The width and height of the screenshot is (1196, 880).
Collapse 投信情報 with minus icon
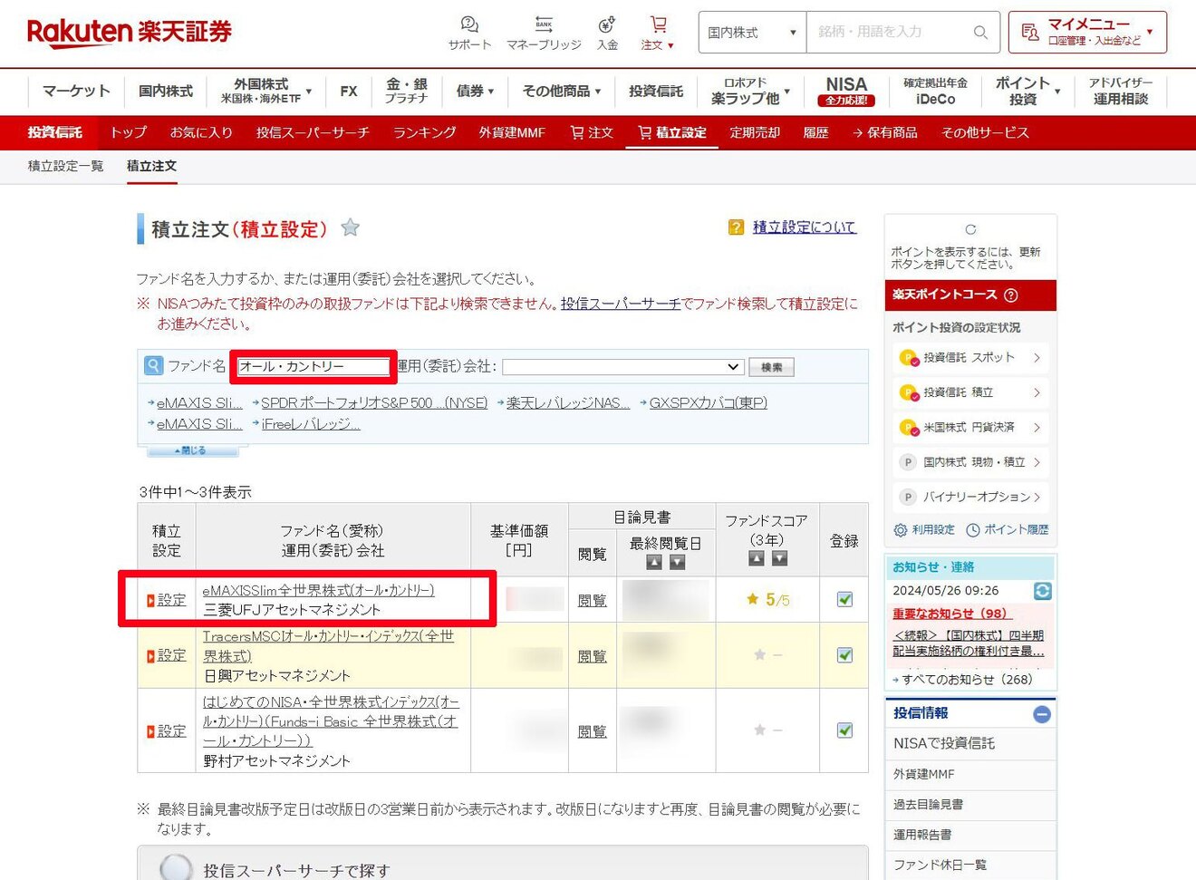(x=1042, y=714)
